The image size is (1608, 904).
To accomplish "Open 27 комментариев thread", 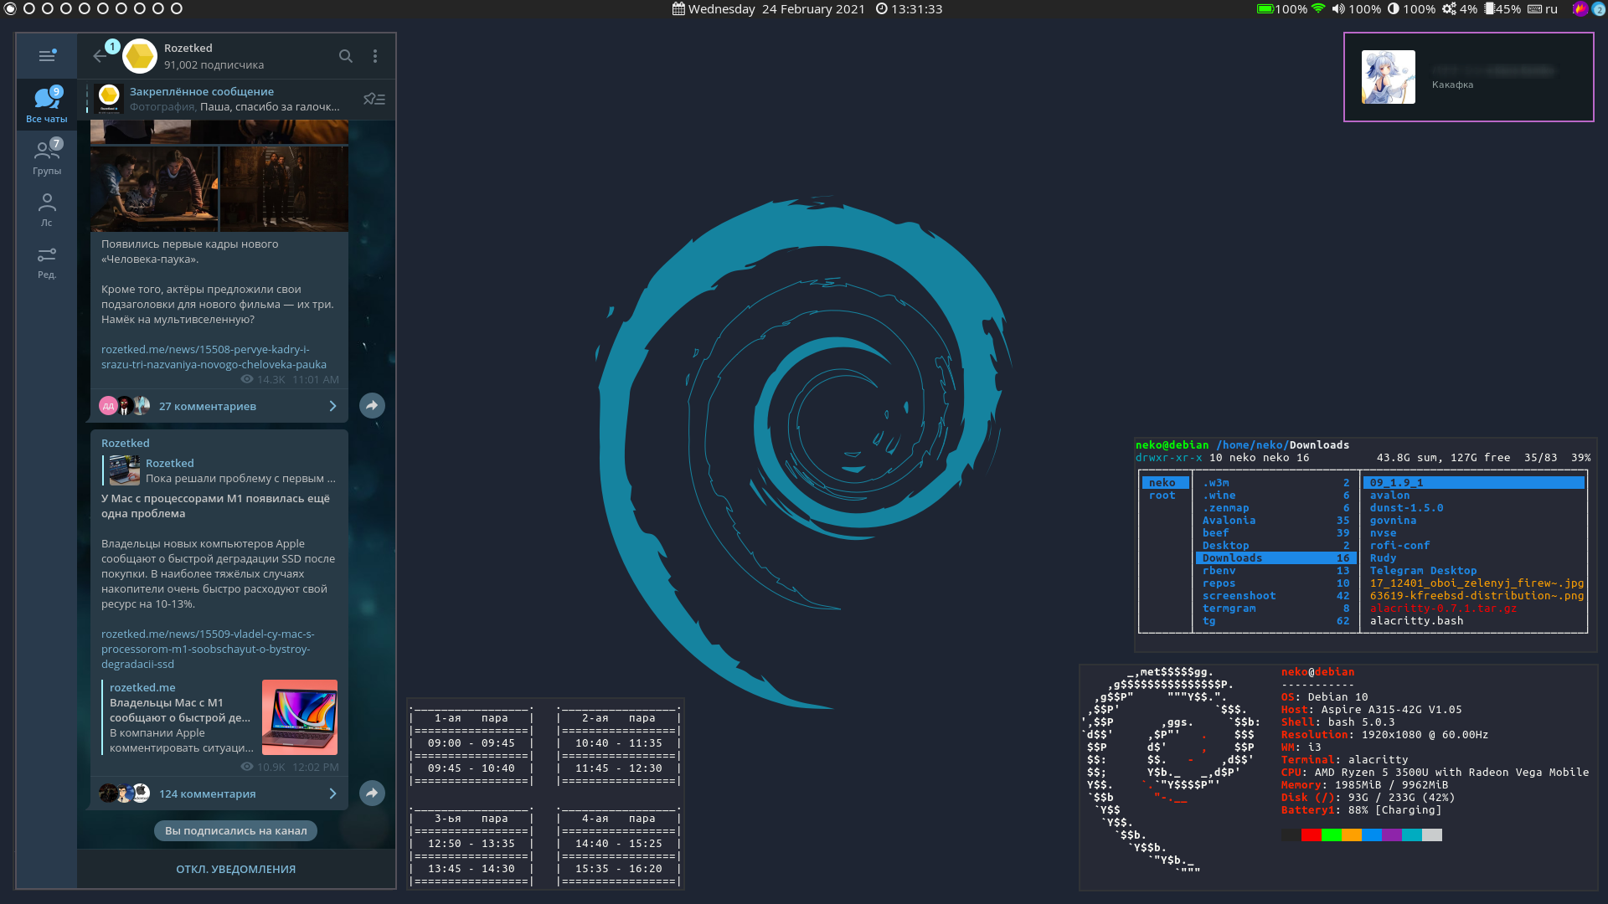I will click(x=208, y=406).
